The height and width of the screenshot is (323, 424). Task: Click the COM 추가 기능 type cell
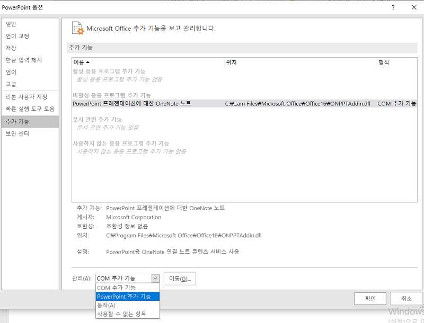[x=396, y=104]
